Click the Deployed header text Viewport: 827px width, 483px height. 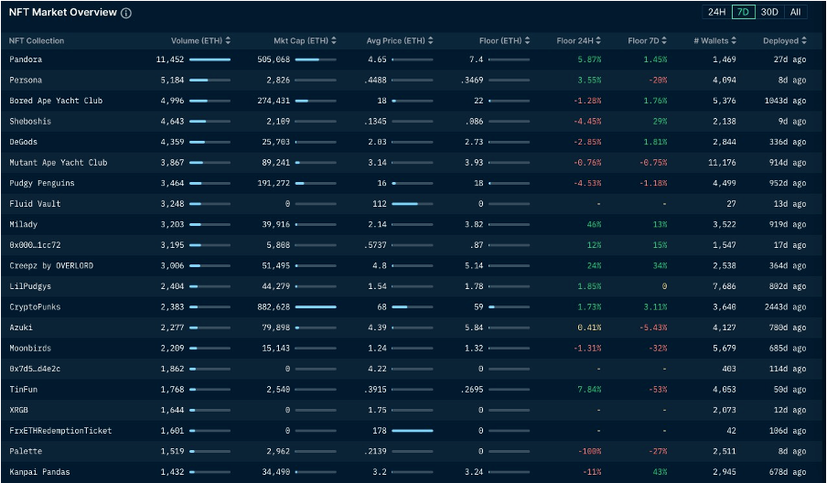tap(780, 40)
